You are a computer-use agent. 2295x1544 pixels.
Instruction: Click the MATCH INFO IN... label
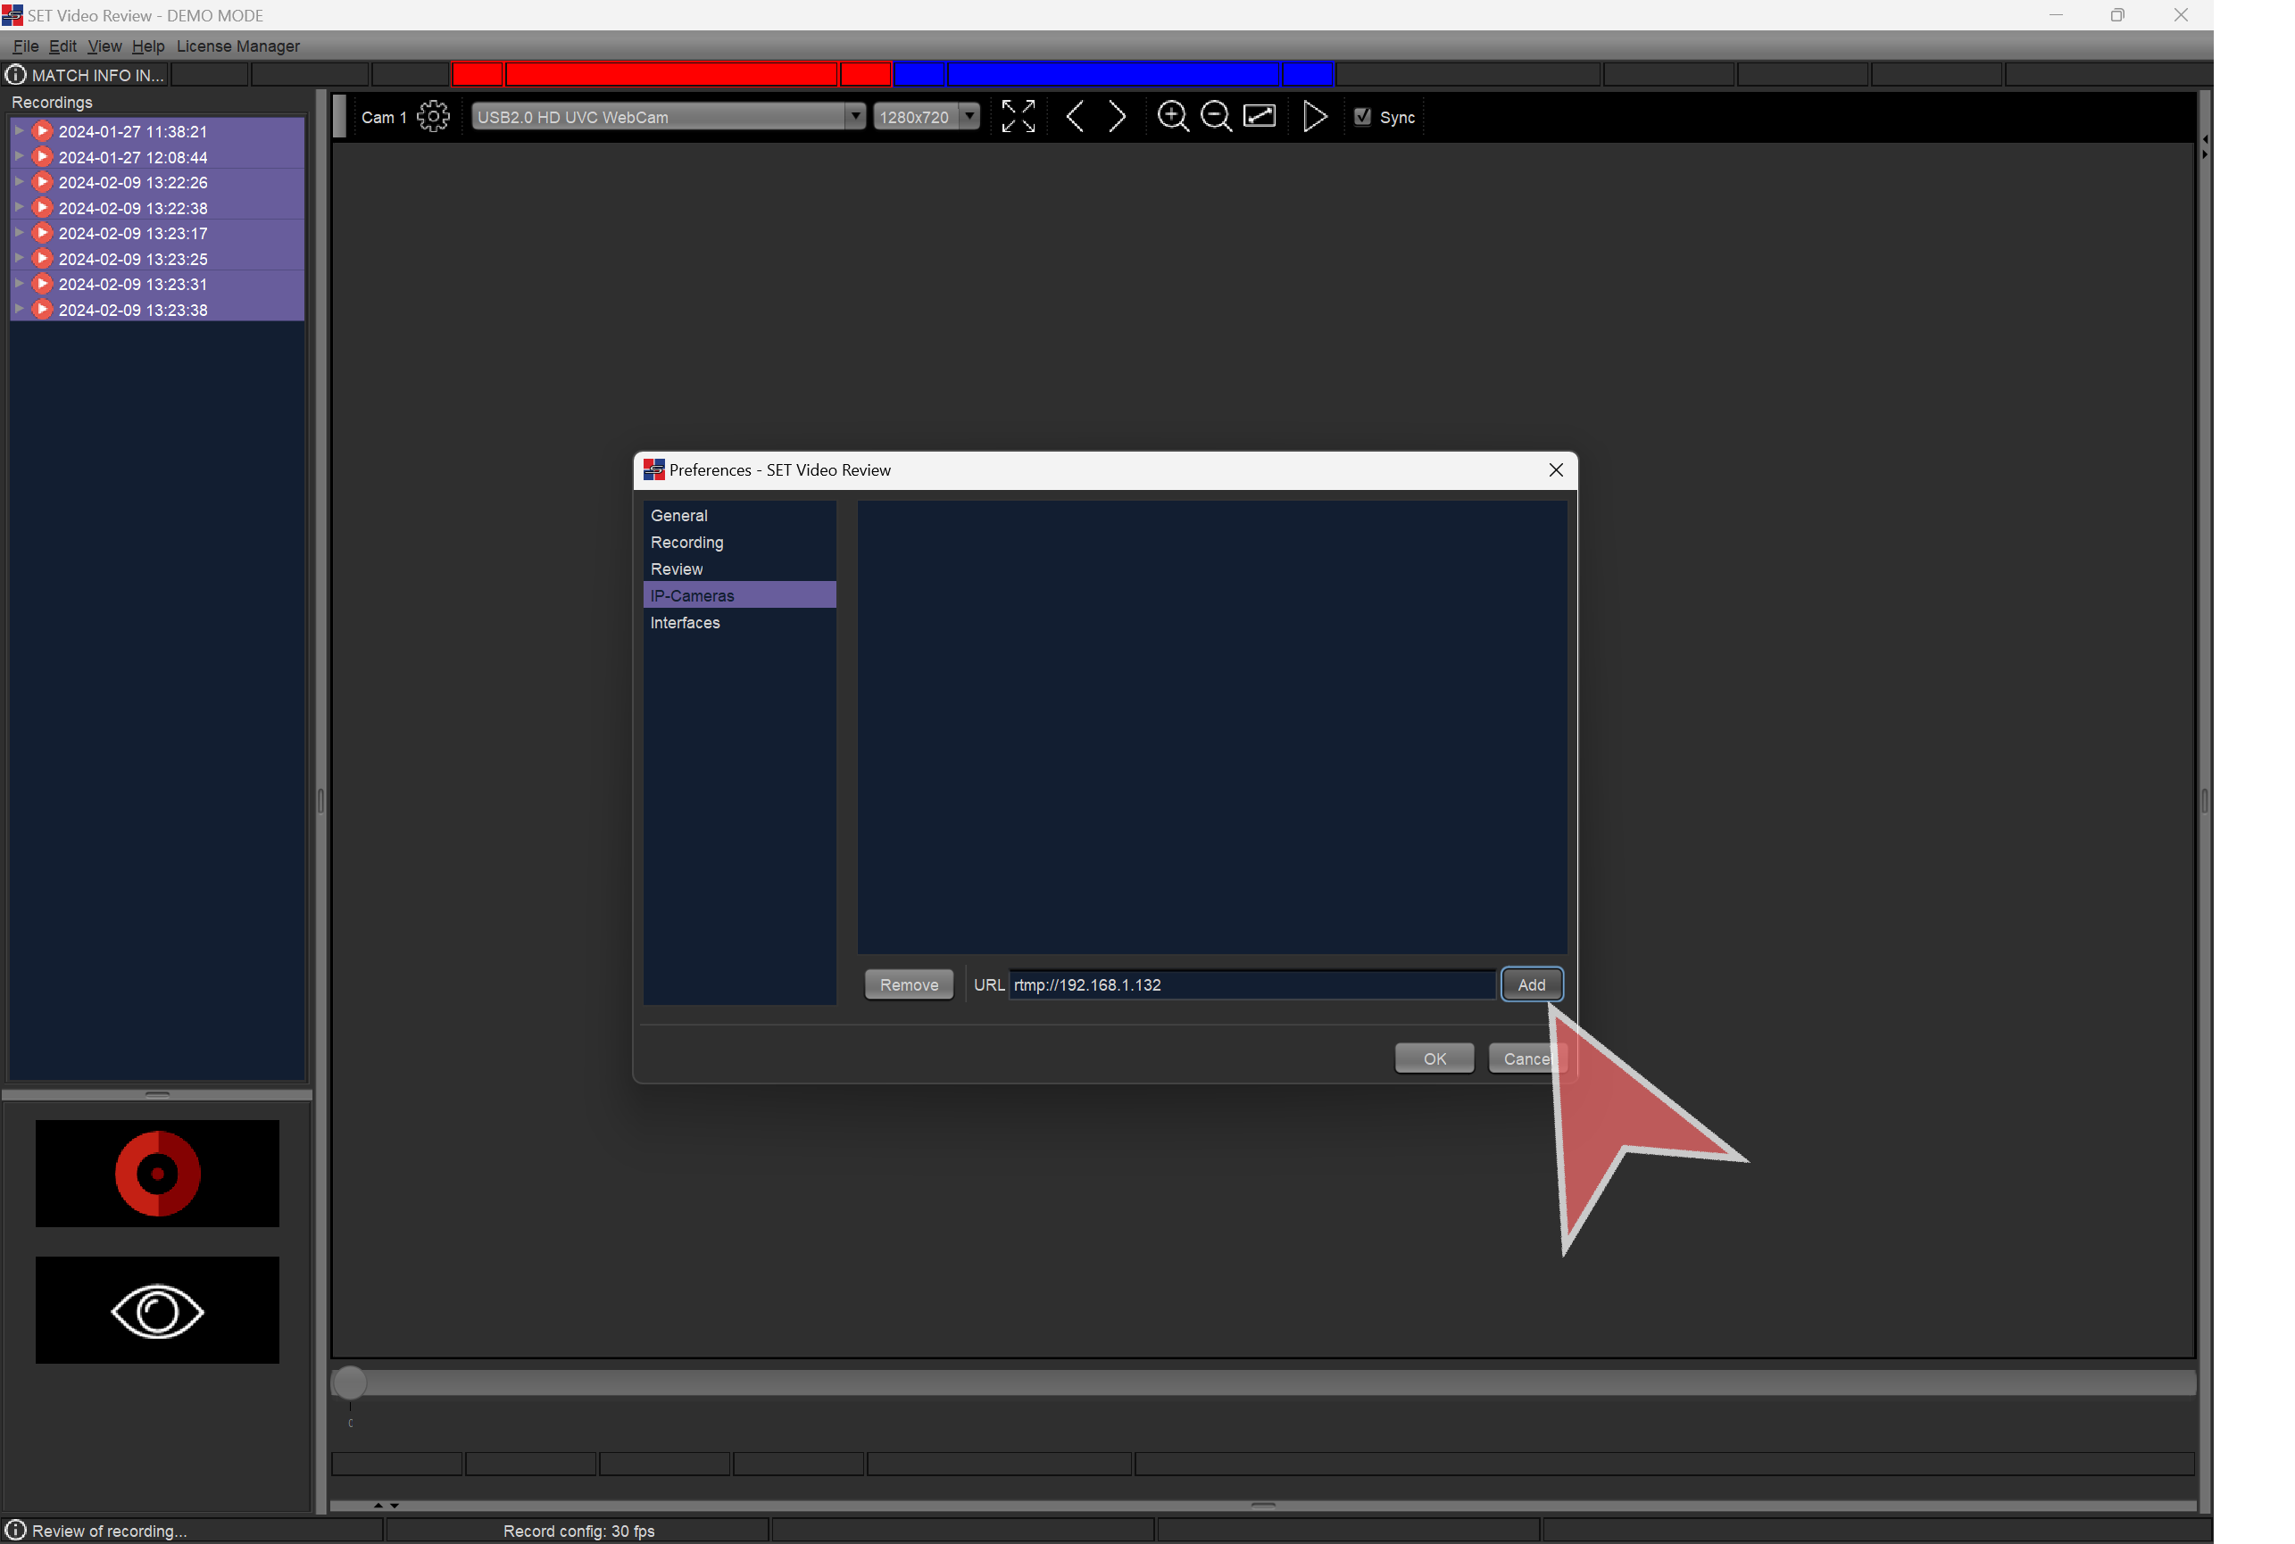tap(97, 75)
